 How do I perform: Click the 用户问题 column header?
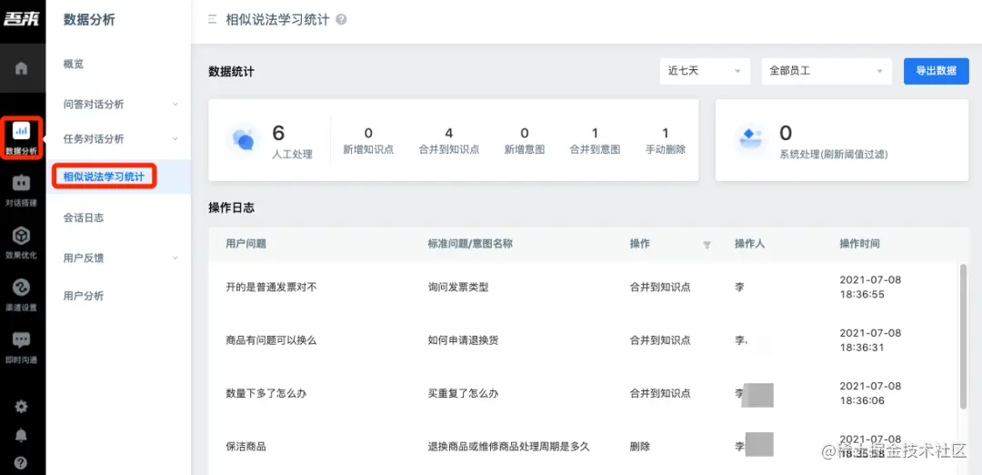246,244
